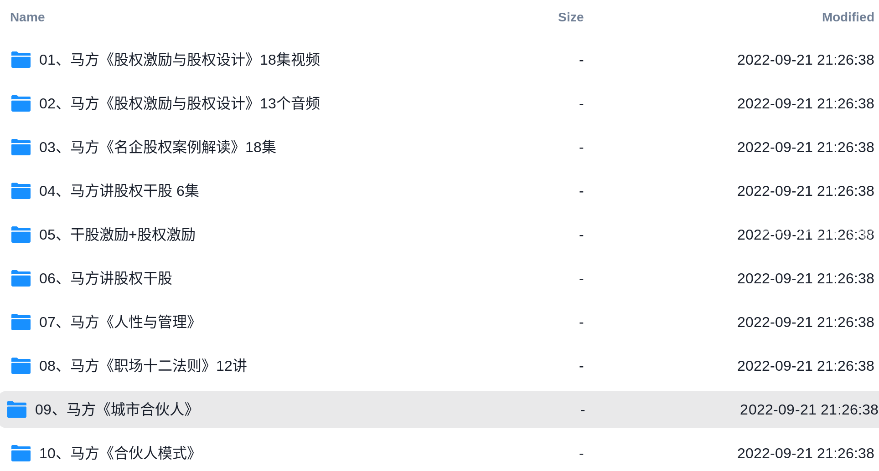The width and height of the screenshot is (879, 471).
Task: Open 03、马方《名企股权案例解读》18集 folder
Action: (158, 147)
